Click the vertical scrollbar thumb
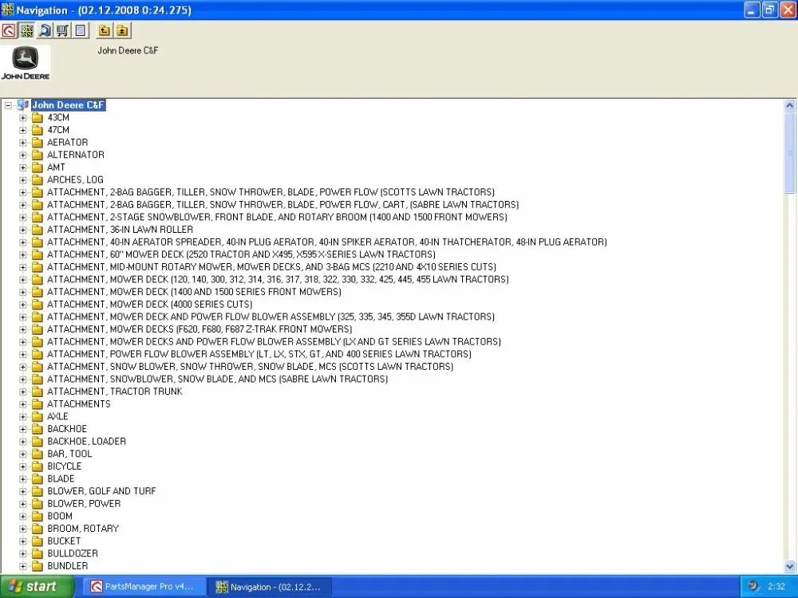The height and width of the screenshot is (598, 798). [789, 152]
